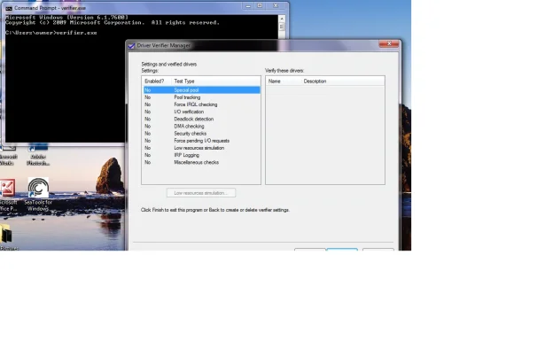
Task: Close the Driver Verifier Manager dialog
Action: pos(389,43)
